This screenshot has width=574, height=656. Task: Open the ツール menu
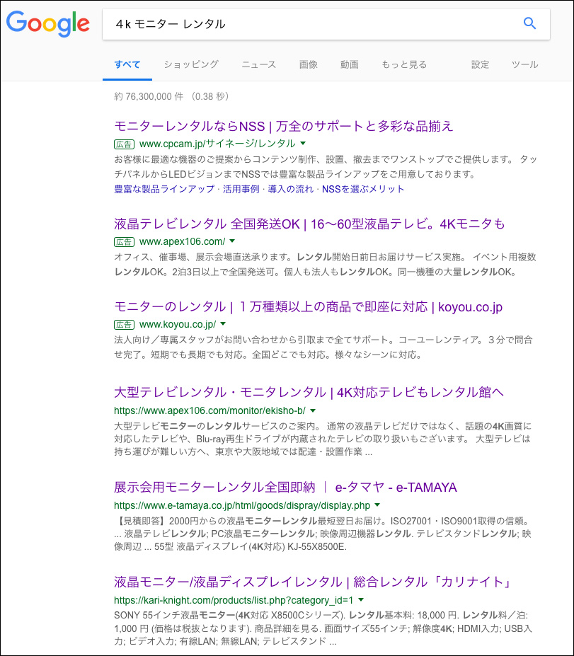click(x=524, y=64)
